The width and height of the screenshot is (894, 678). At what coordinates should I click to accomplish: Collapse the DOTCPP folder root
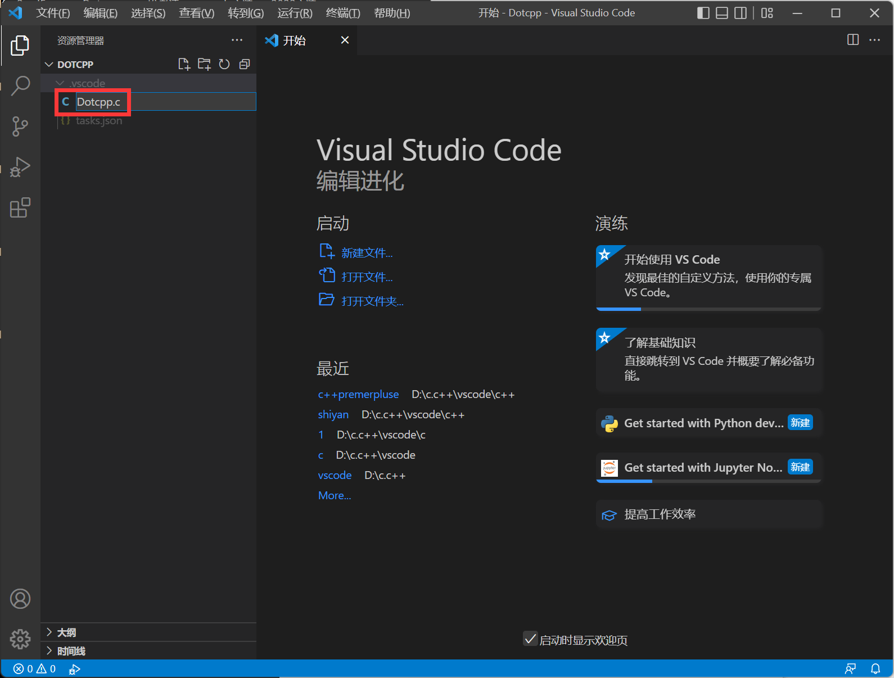pyautogui.click(x=75, y=65)
